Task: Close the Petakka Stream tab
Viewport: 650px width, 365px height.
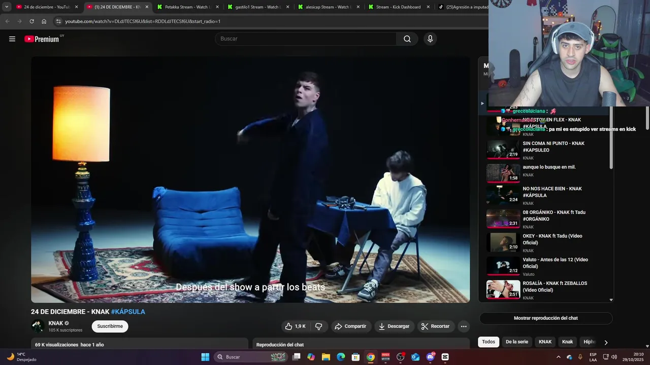Action: 217,7
